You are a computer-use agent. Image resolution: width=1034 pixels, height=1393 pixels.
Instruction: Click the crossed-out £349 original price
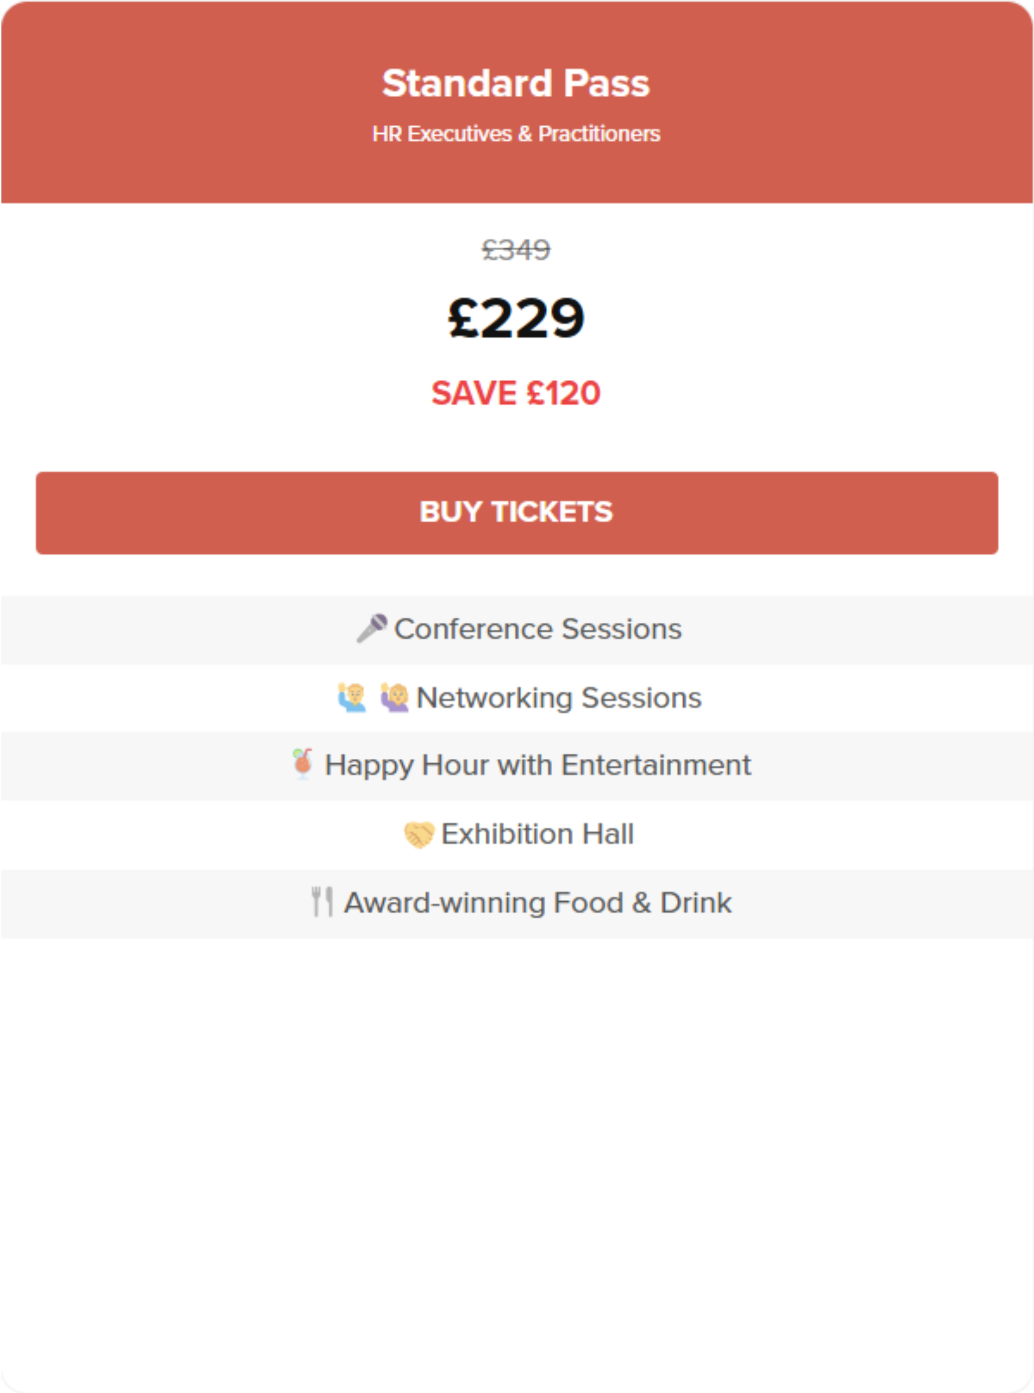click(517, 250)
